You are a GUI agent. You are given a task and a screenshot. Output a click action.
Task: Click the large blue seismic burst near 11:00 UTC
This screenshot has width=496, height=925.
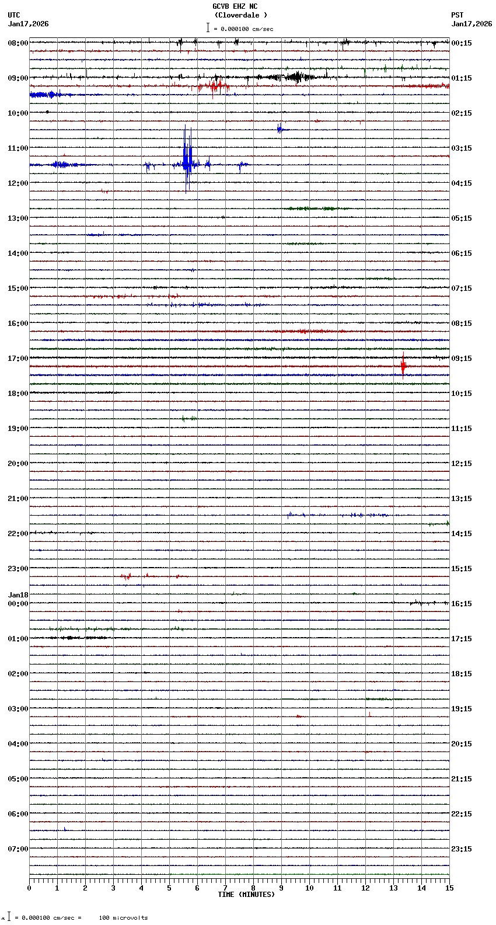pyautogui.click(x=187, y=160)
